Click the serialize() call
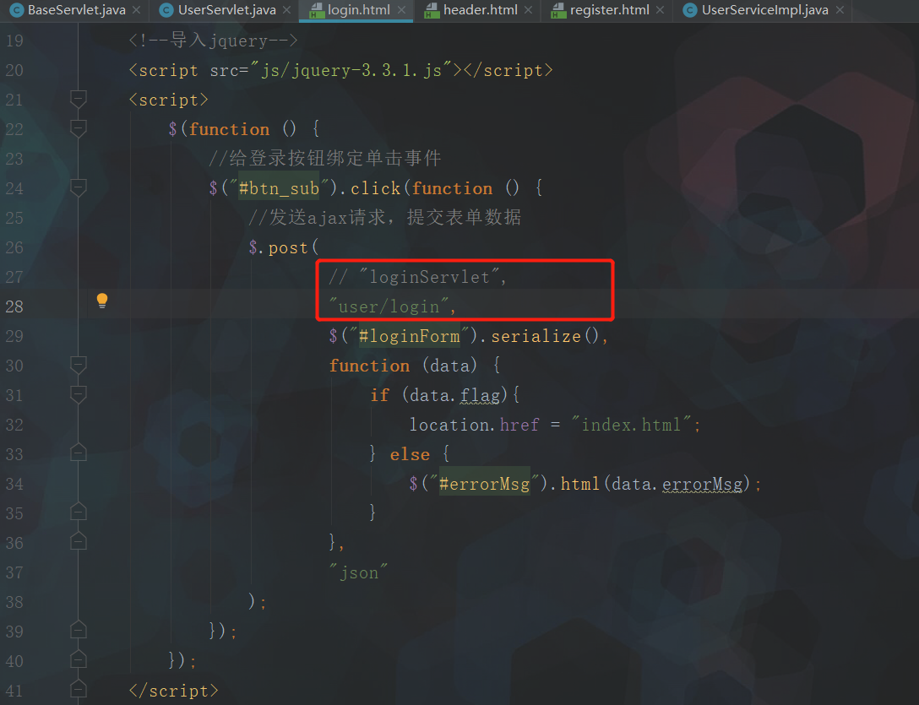 [x=545, y=336]
